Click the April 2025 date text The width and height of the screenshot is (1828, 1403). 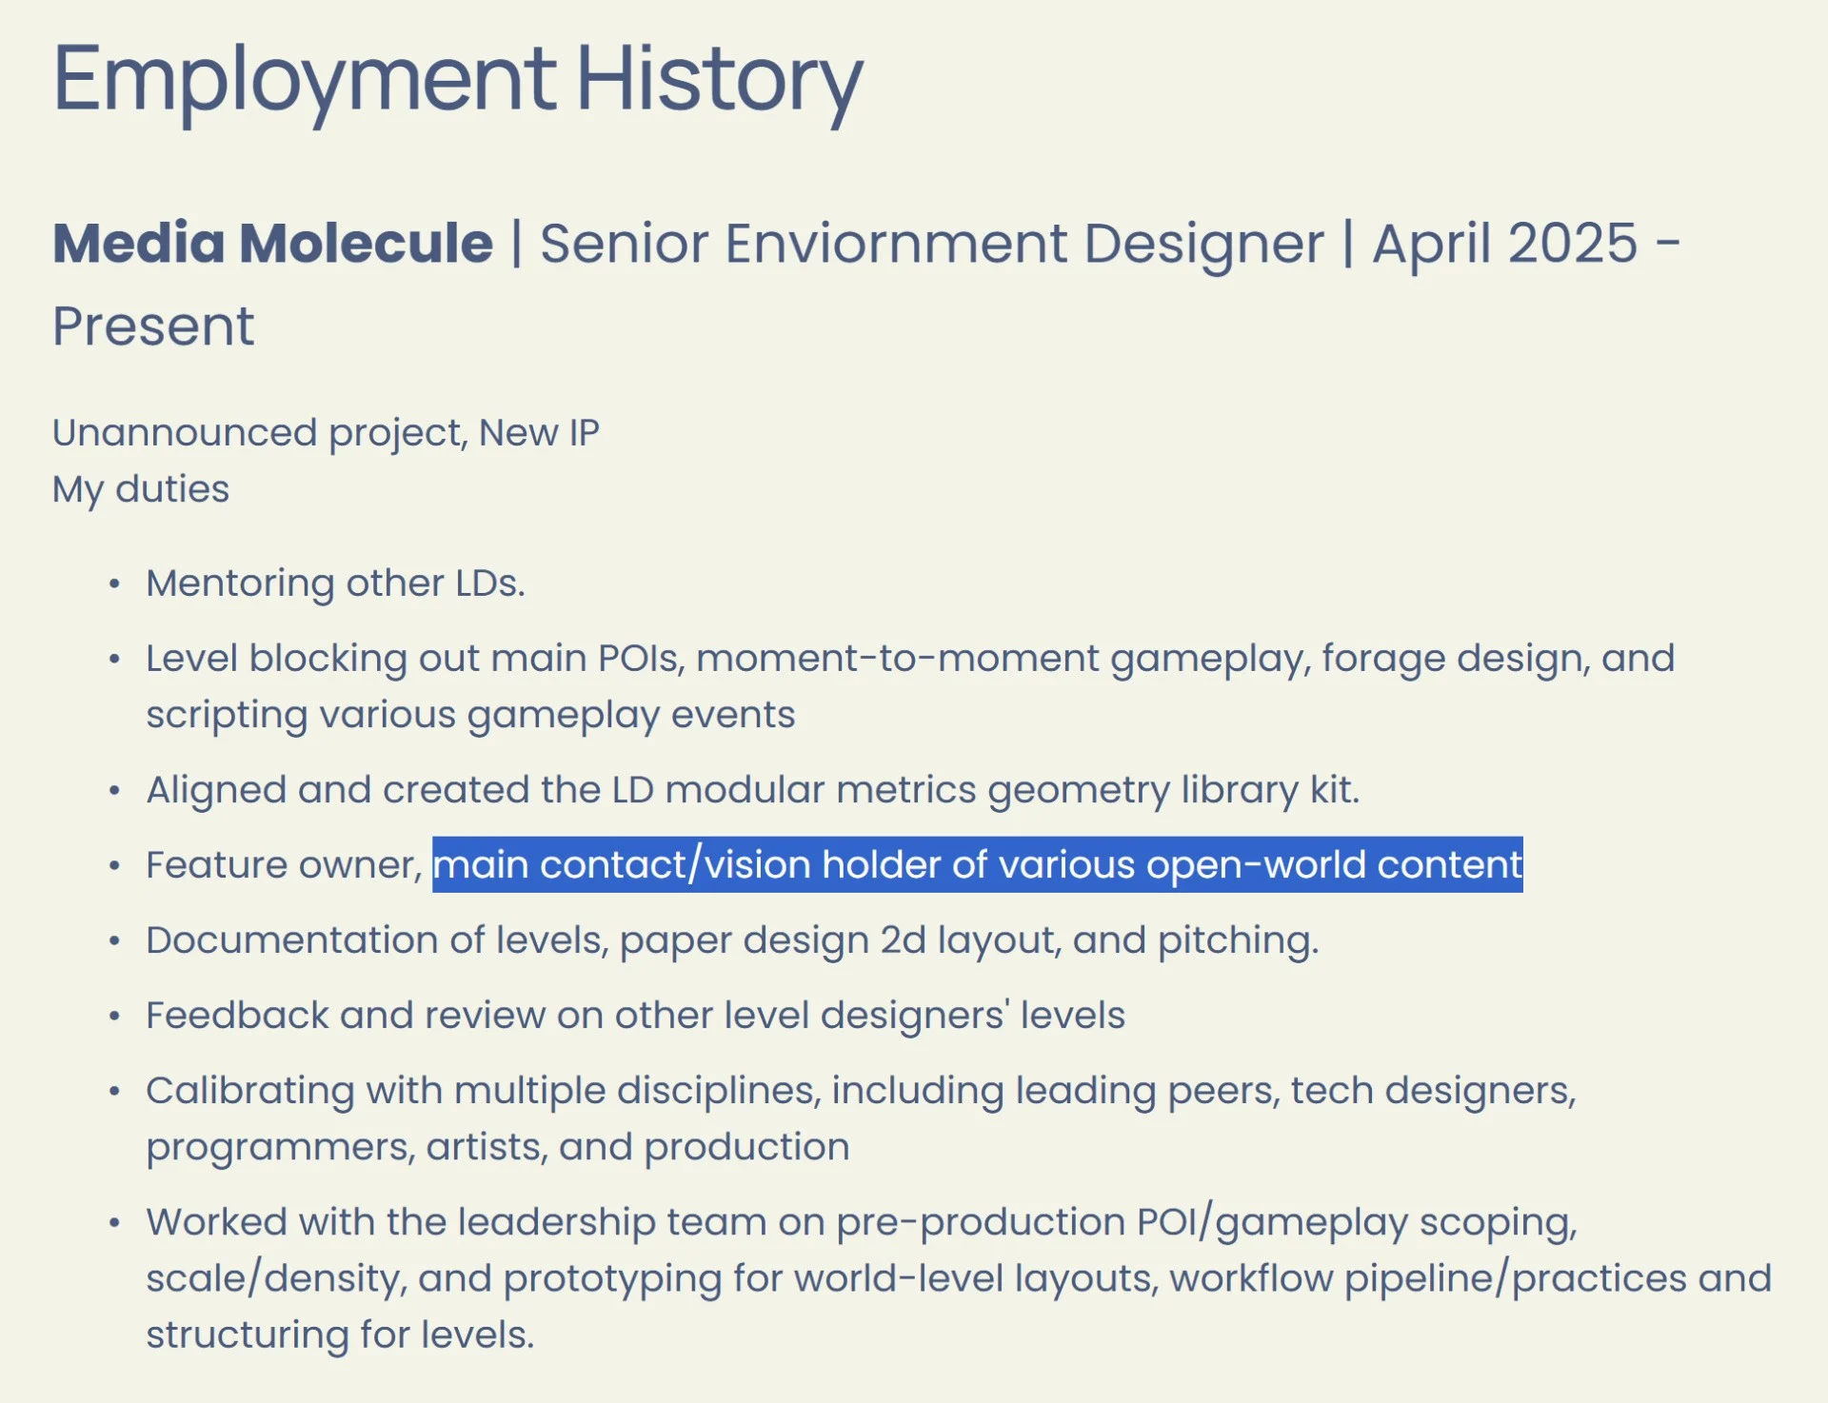pos(1505,243)
